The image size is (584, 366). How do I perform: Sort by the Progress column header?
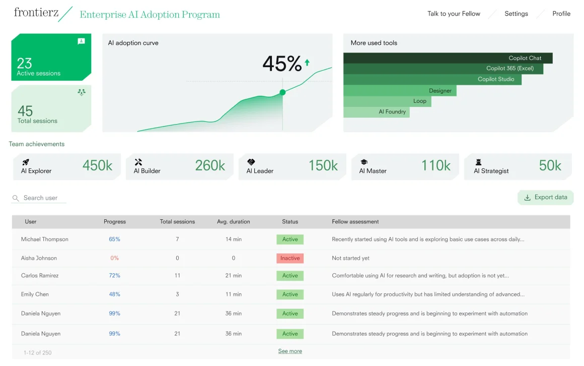115,221
